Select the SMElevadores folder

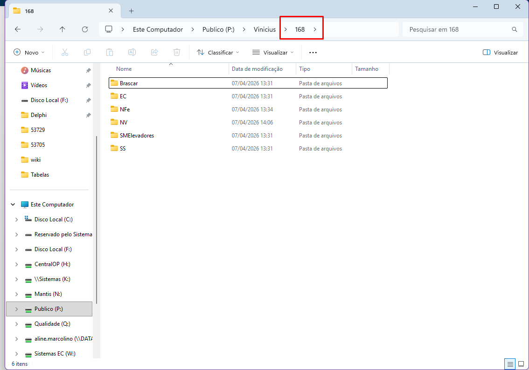coord(137,136)
